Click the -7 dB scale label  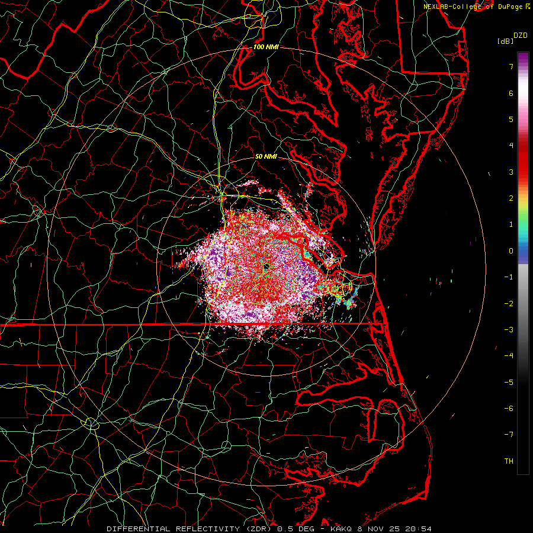point(509,435)
